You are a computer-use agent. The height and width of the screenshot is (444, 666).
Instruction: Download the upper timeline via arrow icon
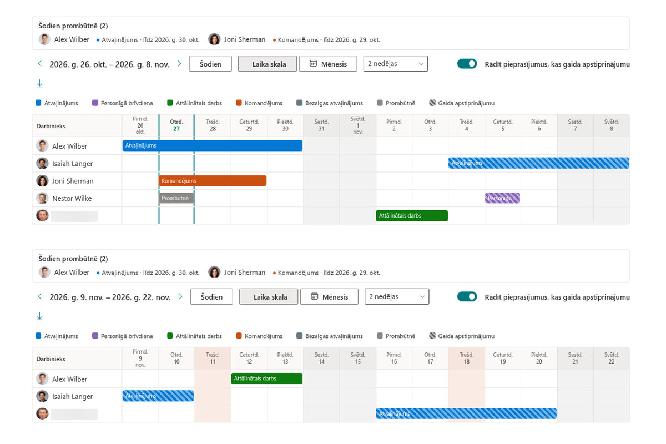click(x=39, y=84)
